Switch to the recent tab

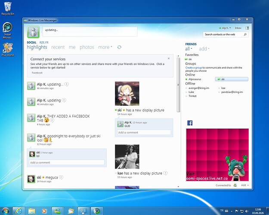pos(58,47)
